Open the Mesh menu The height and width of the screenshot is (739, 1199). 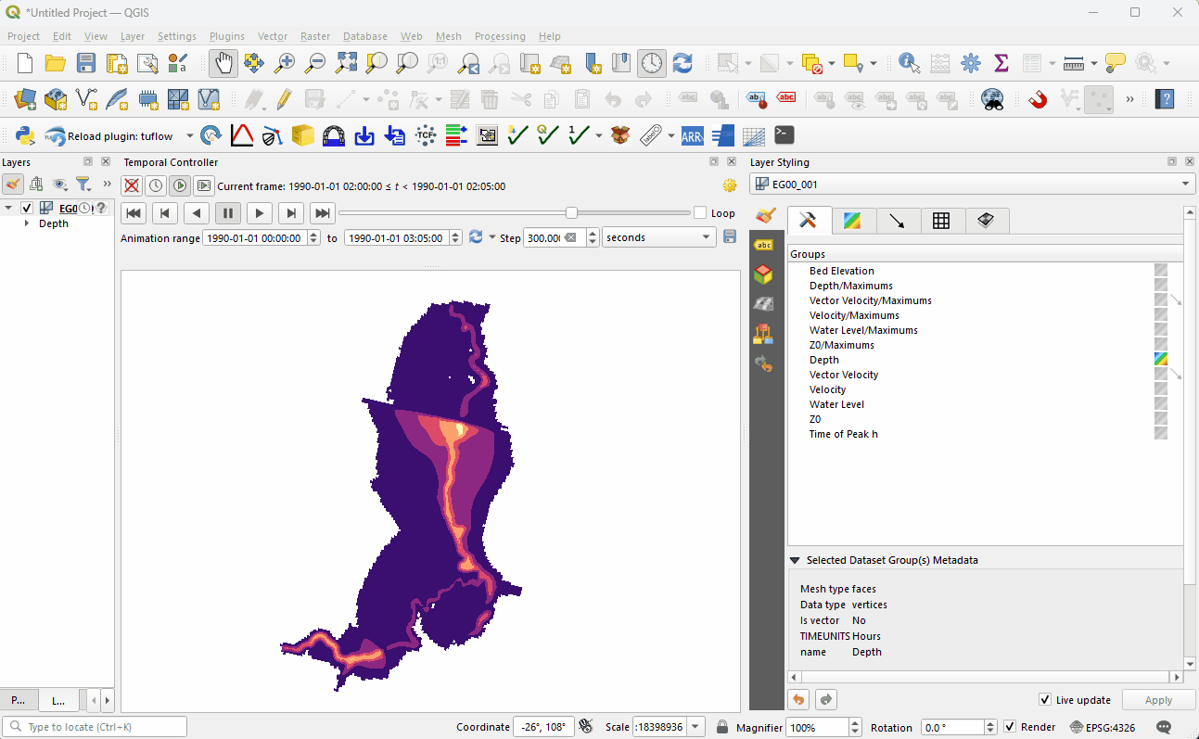pyautogui.click(x=448, y=36)
